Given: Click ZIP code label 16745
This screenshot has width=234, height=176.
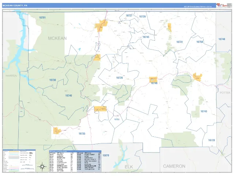Looking at the screenshot, I should pyautogui.click(x=146, y=37).
